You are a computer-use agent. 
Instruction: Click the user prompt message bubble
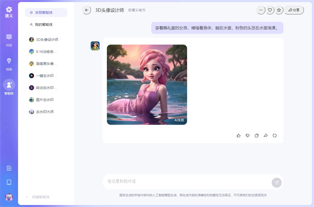tap(217, 28)
